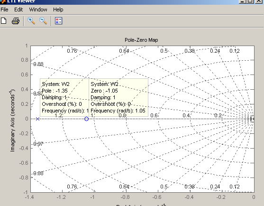Click the pole marker at -1.35
The image size is (264, 206).
pyautogui.click(x=38, y=119)
